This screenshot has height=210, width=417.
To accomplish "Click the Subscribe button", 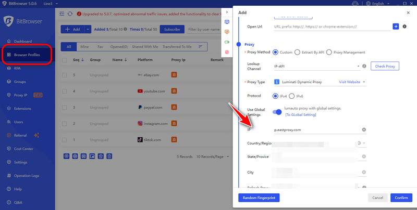I will (172, 30).
